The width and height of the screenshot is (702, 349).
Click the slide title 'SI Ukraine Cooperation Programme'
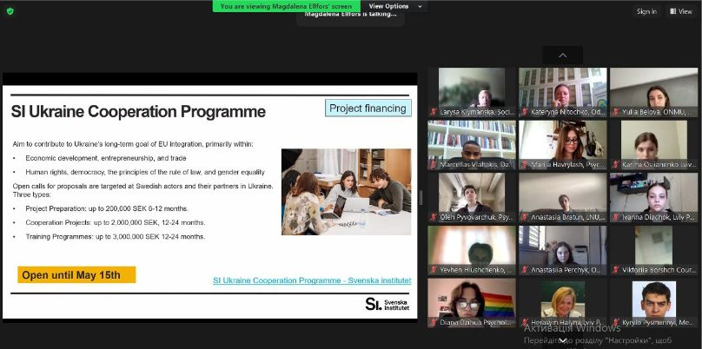(138, 112)
